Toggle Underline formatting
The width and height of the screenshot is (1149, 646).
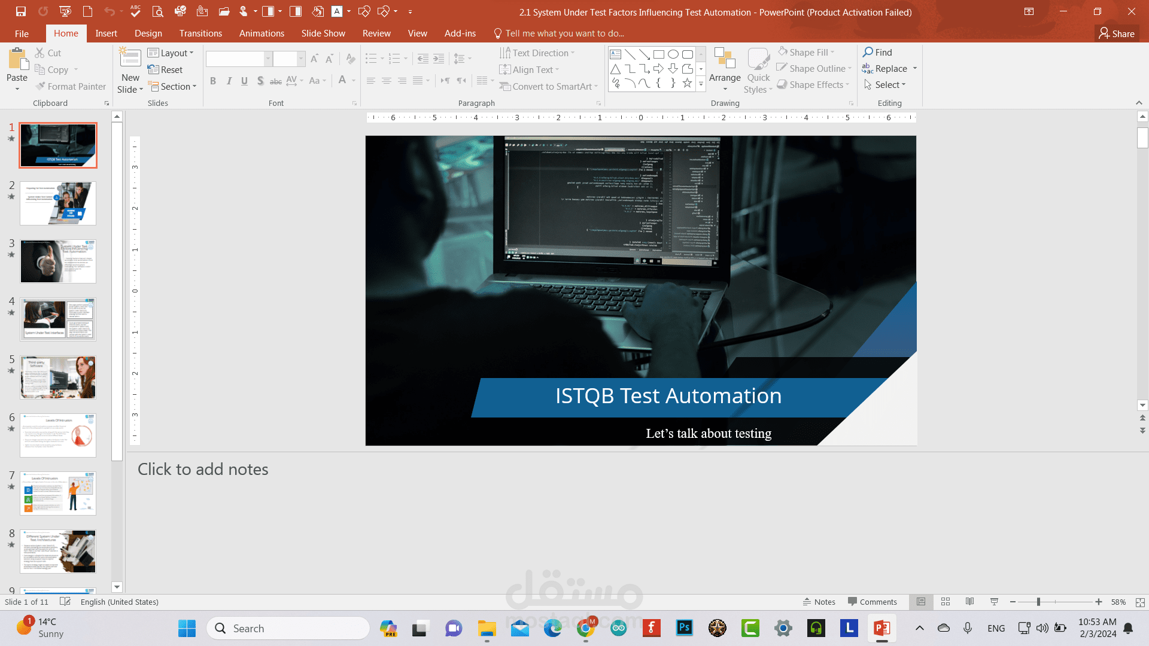(x=244, y=81)
